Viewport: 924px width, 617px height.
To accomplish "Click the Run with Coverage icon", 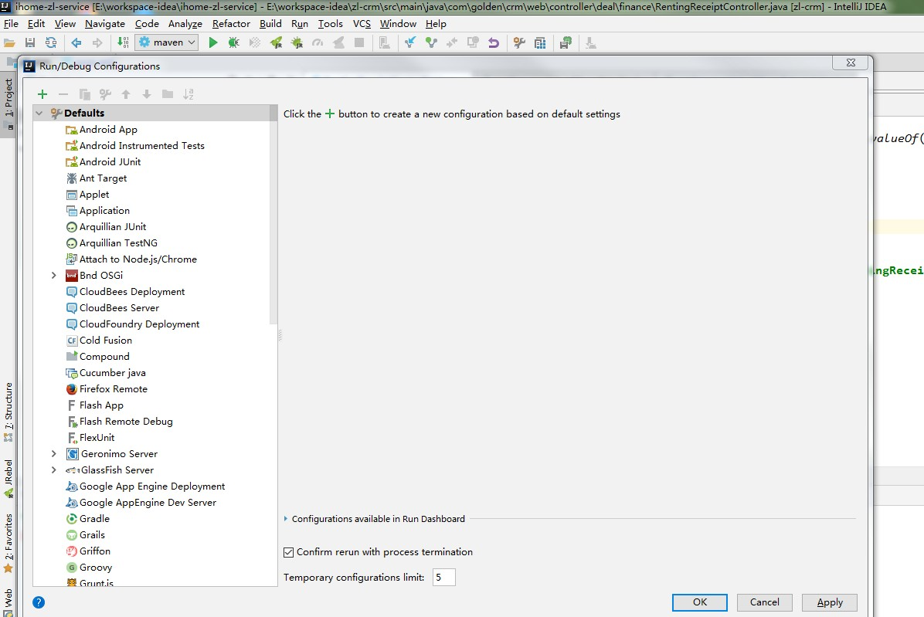I will [x=255, y=42].
